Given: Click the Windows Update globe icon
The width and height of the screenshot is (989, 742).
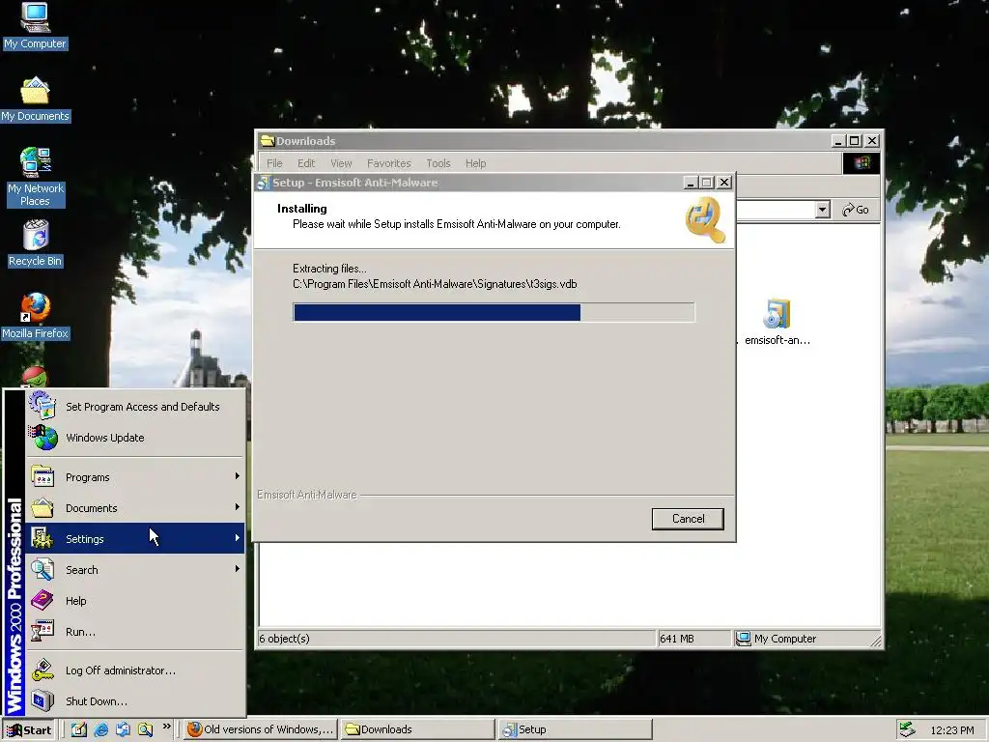Looking at the screenshot, I should [43, 438].
